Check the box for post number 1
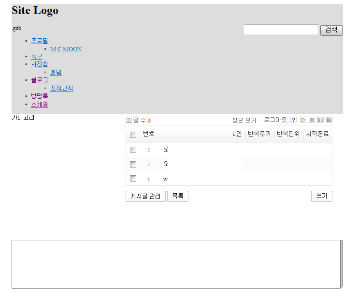 [x=133, y=179]
